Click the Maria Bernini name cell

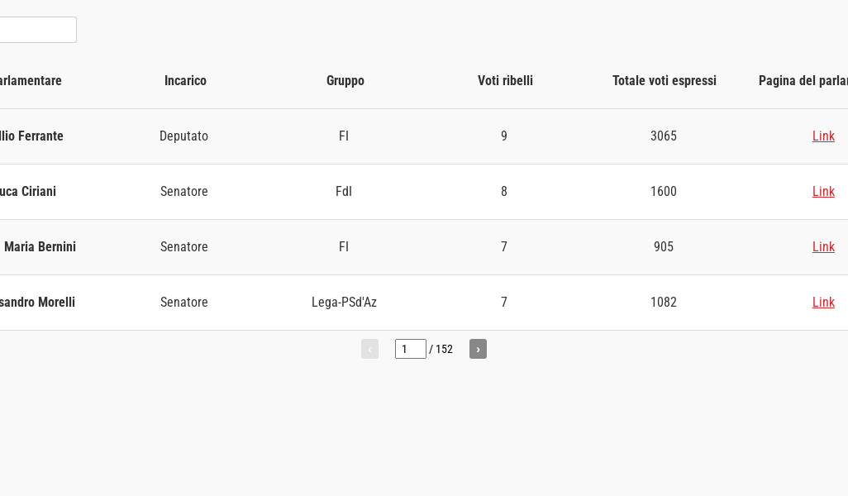(40, 247)
